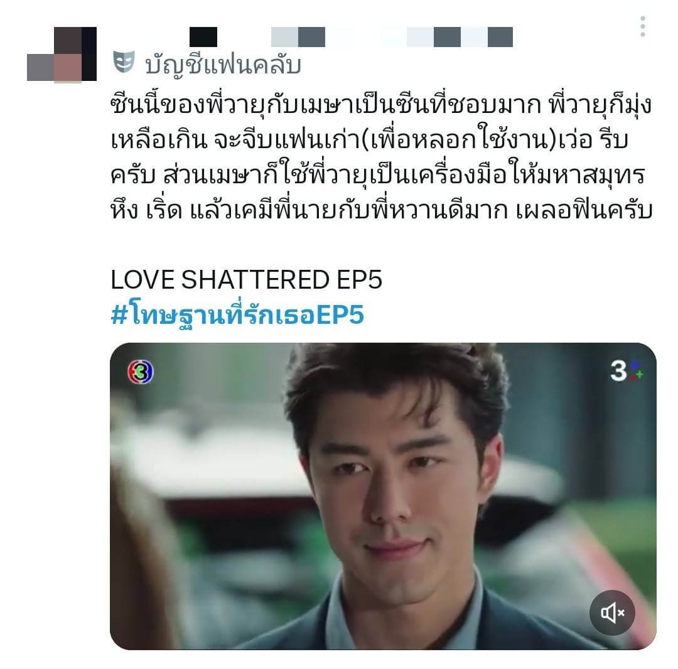Open the #โทษฐานที่รักเธอEP5 hashtag
678x669 pixels.
tap(237, 314)
